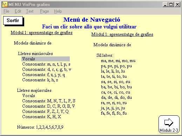Open the Edit menu
The image size is (182, 136).
click(18, 11)
